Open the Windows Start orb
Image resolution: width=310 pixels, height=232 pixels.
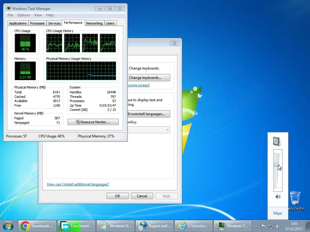coord(8,226)
